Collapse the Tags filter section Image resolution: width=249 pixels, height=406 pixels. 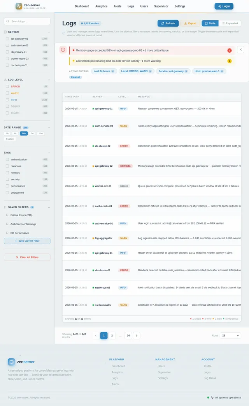49,153
